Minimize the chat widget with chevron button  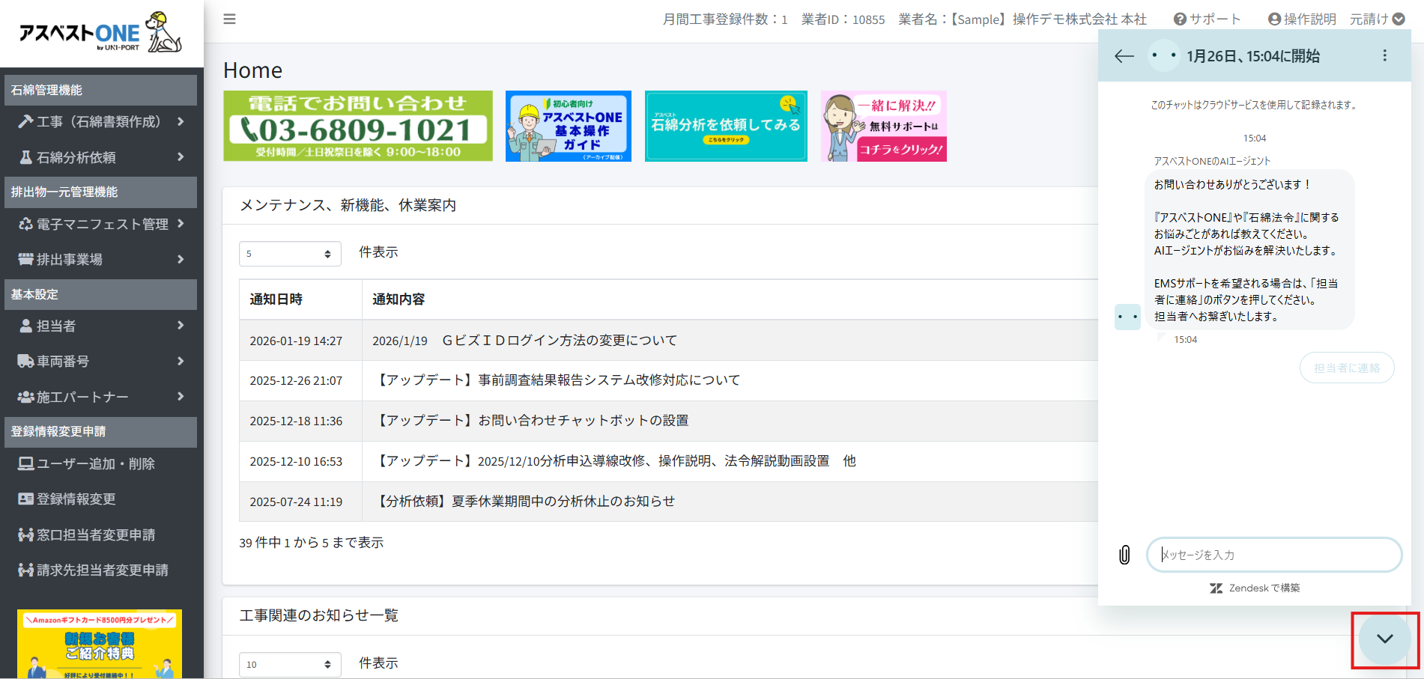pyautogui.click(x=1384, y=639)
